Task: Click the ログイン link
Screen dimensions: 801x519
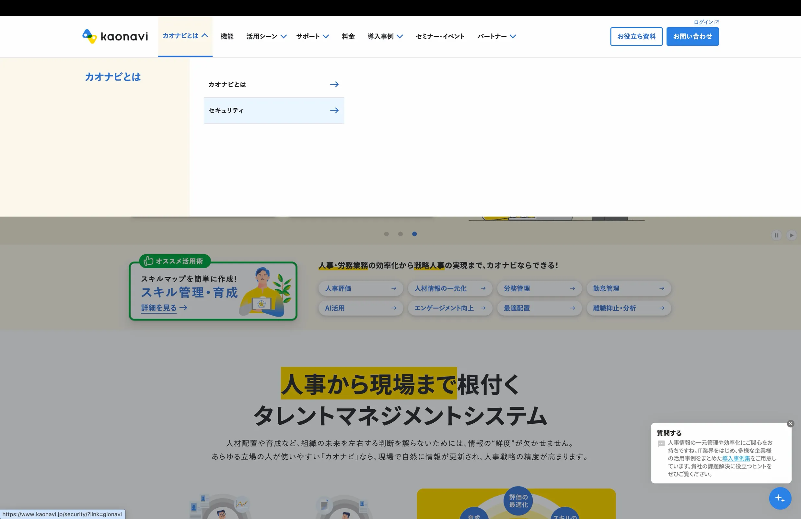Action: click(703, 22)
